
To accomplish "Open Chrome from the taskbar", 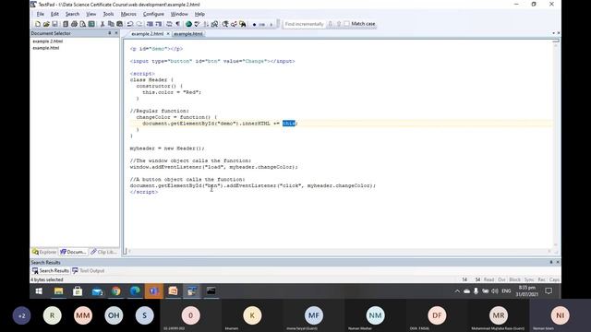I will point(115,291).
